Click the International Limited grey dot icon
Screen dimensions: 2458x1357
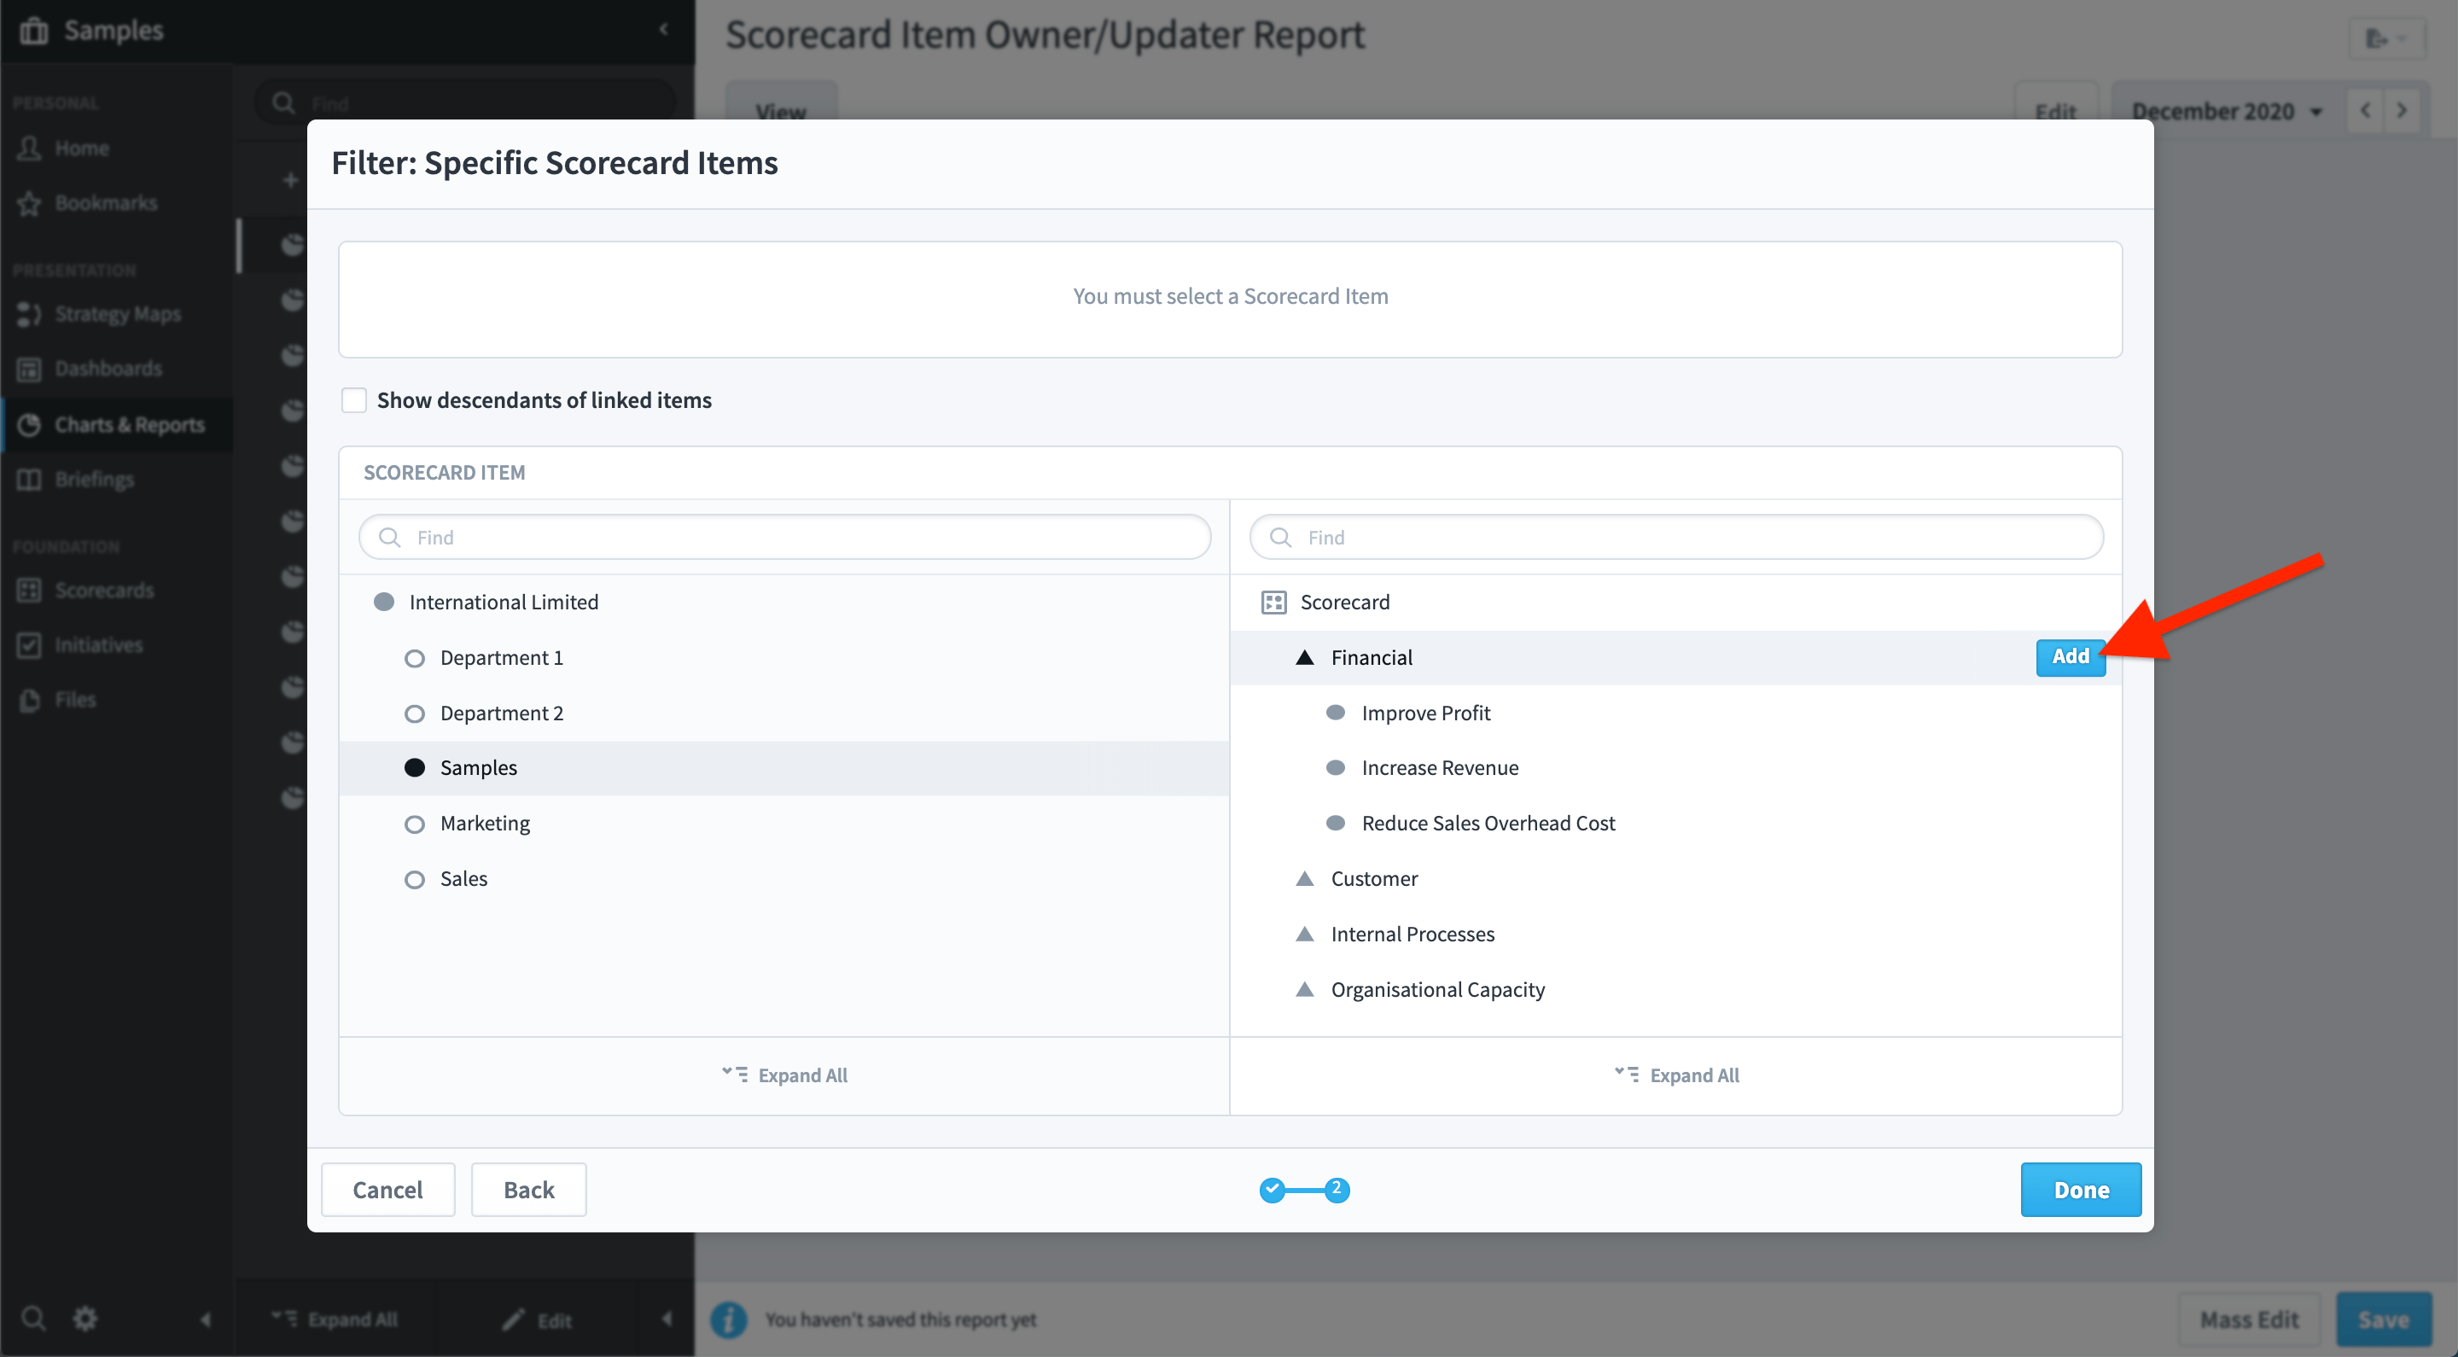(383, 603)
